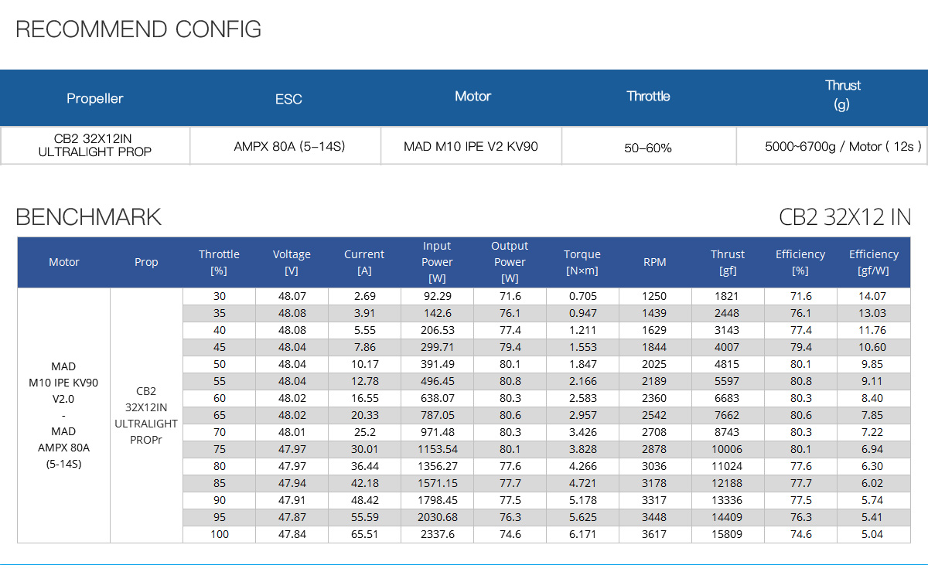The image size is (928, 572).
Task: Select CB2 32X12IN ULTRALIGHT PROP config cell
Action: coord(94,145)
